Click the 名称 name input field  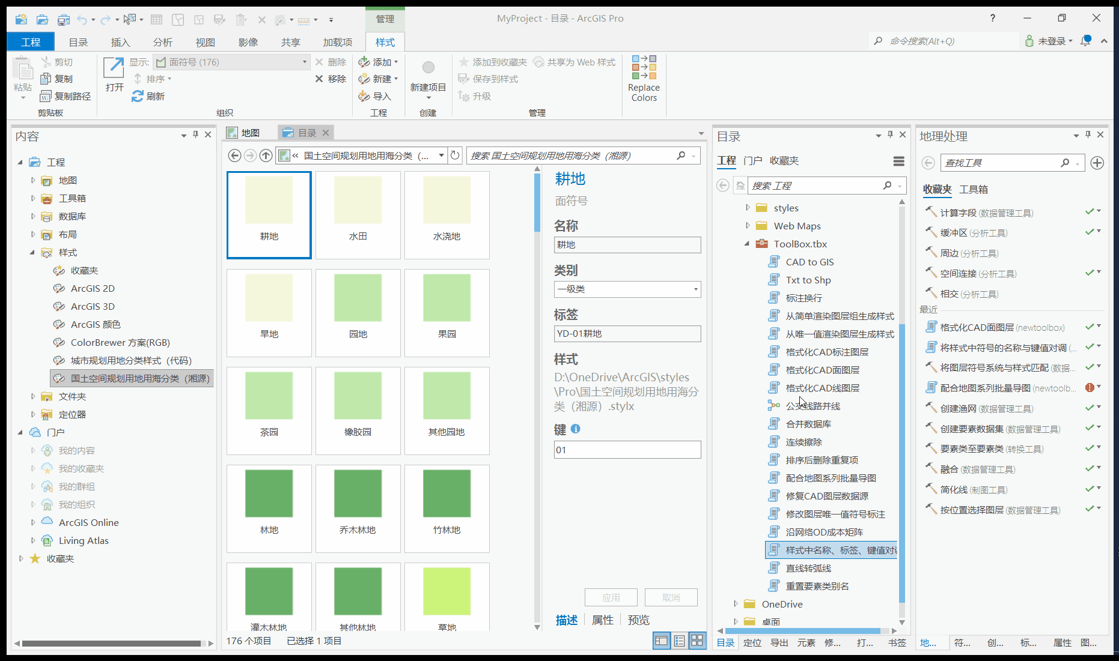(x=627, y=244)
